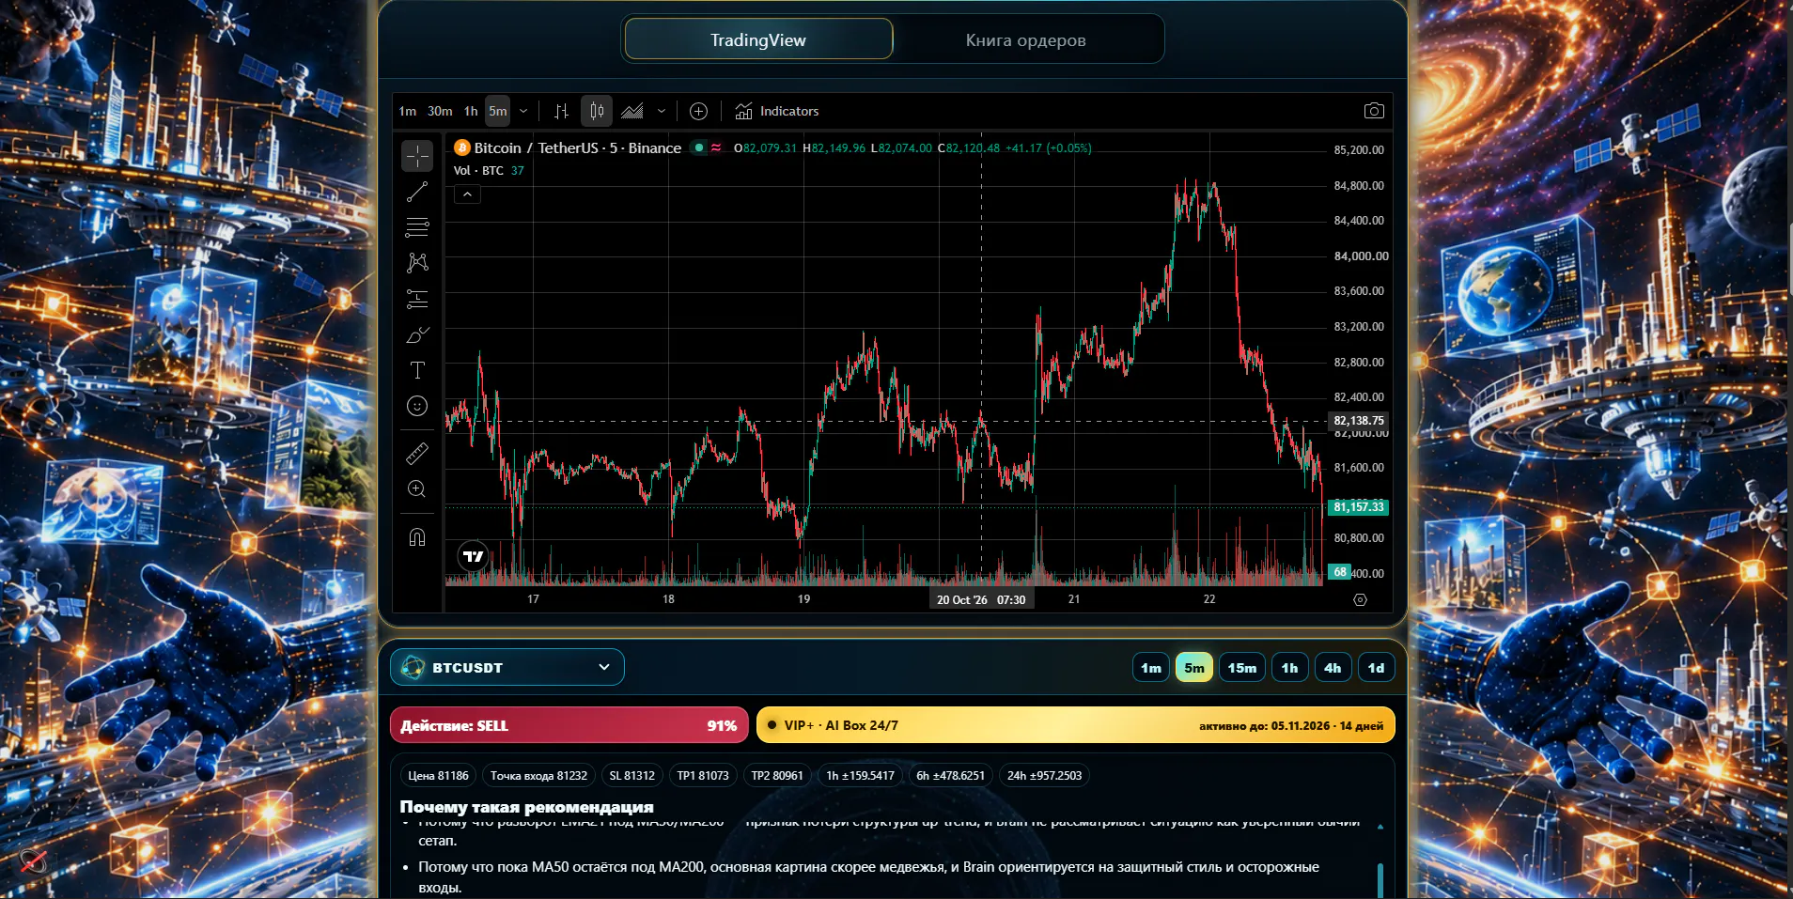Select the 5m interval in the chart toolbar

pos(498,111)
